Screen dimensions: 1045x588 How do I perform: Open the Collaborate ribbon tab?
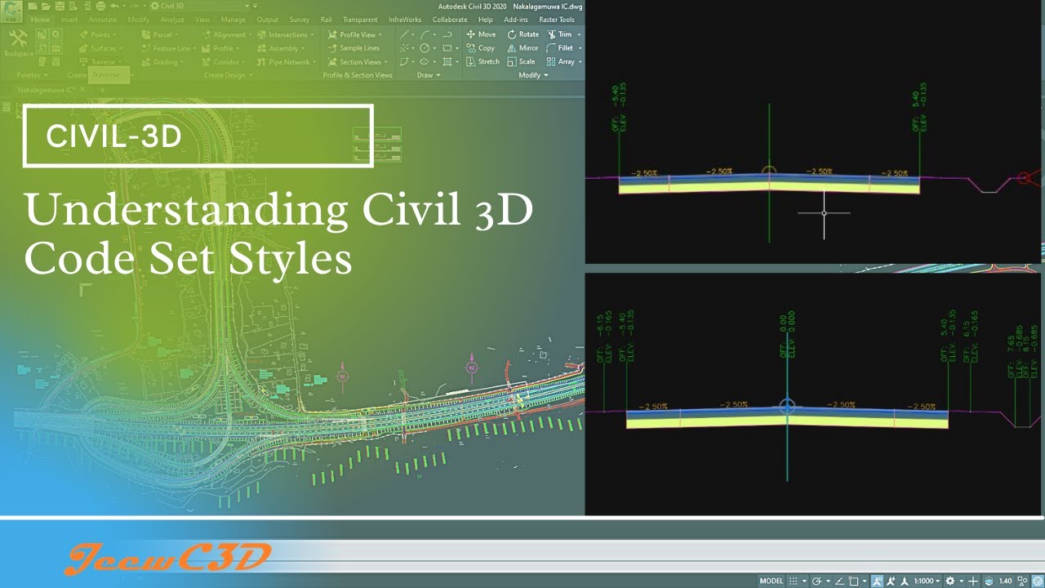[x=450, y=20]
